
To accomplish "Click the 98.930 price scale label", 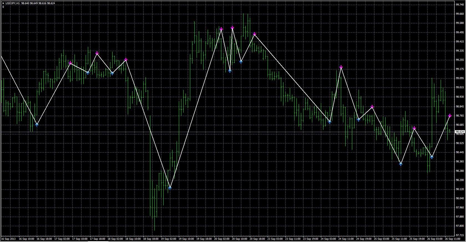I will (x=460, y=97).
